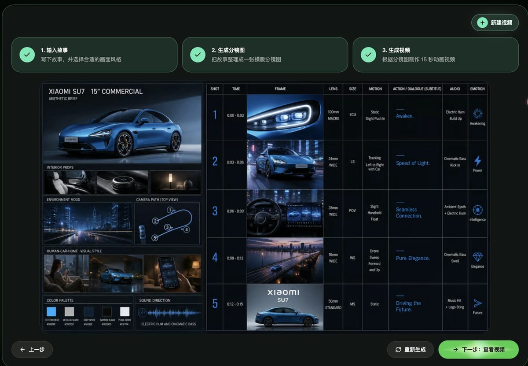528x366 pixels.
Task: Click the Elegance diamond icon
Action: (x=477, y=257)
